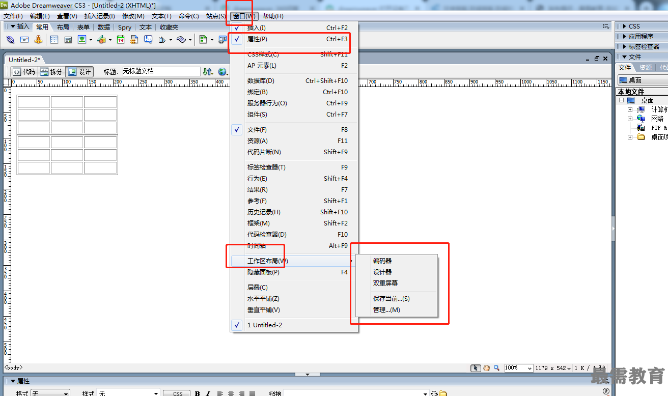
Task: Open the 文件(F) menu in menu bar
Action: pyautogui.click(x=13, y=16)
